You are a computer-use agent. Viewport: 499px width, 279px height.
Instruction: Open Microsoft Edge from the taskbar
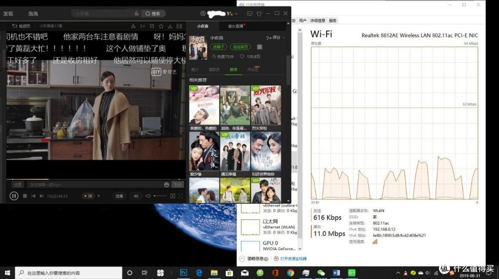[x=199, y=273]
